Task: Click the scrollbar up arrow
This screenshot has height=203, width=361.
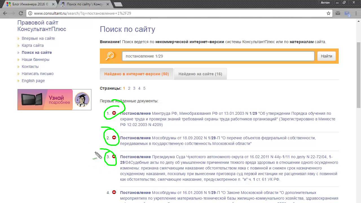Action: point(358,21)
